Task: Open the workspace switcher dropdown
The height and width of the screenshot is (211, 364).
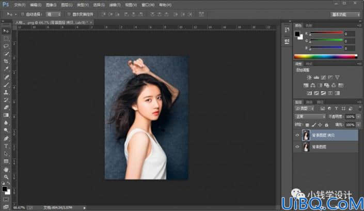Action: pos(345,14)
